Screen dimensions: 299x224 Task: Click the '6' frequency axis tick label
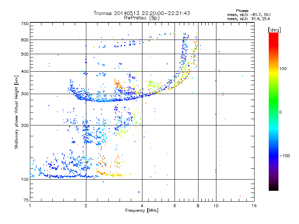(x=175, y=206)
